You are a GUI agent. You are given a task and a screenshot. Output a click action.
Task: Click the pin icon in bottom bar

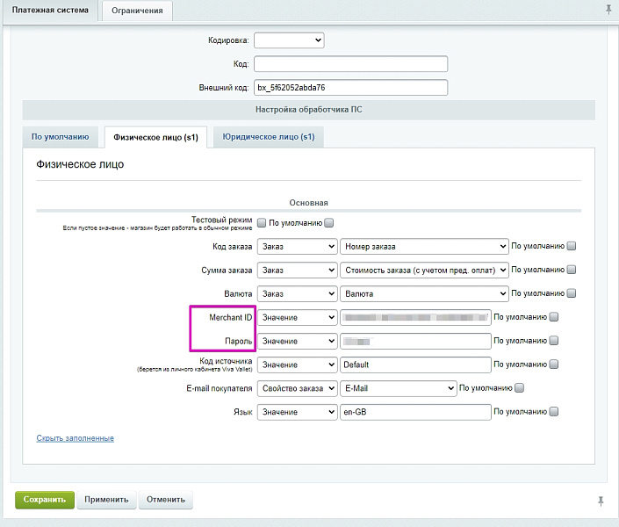click(x=601, y=501)
